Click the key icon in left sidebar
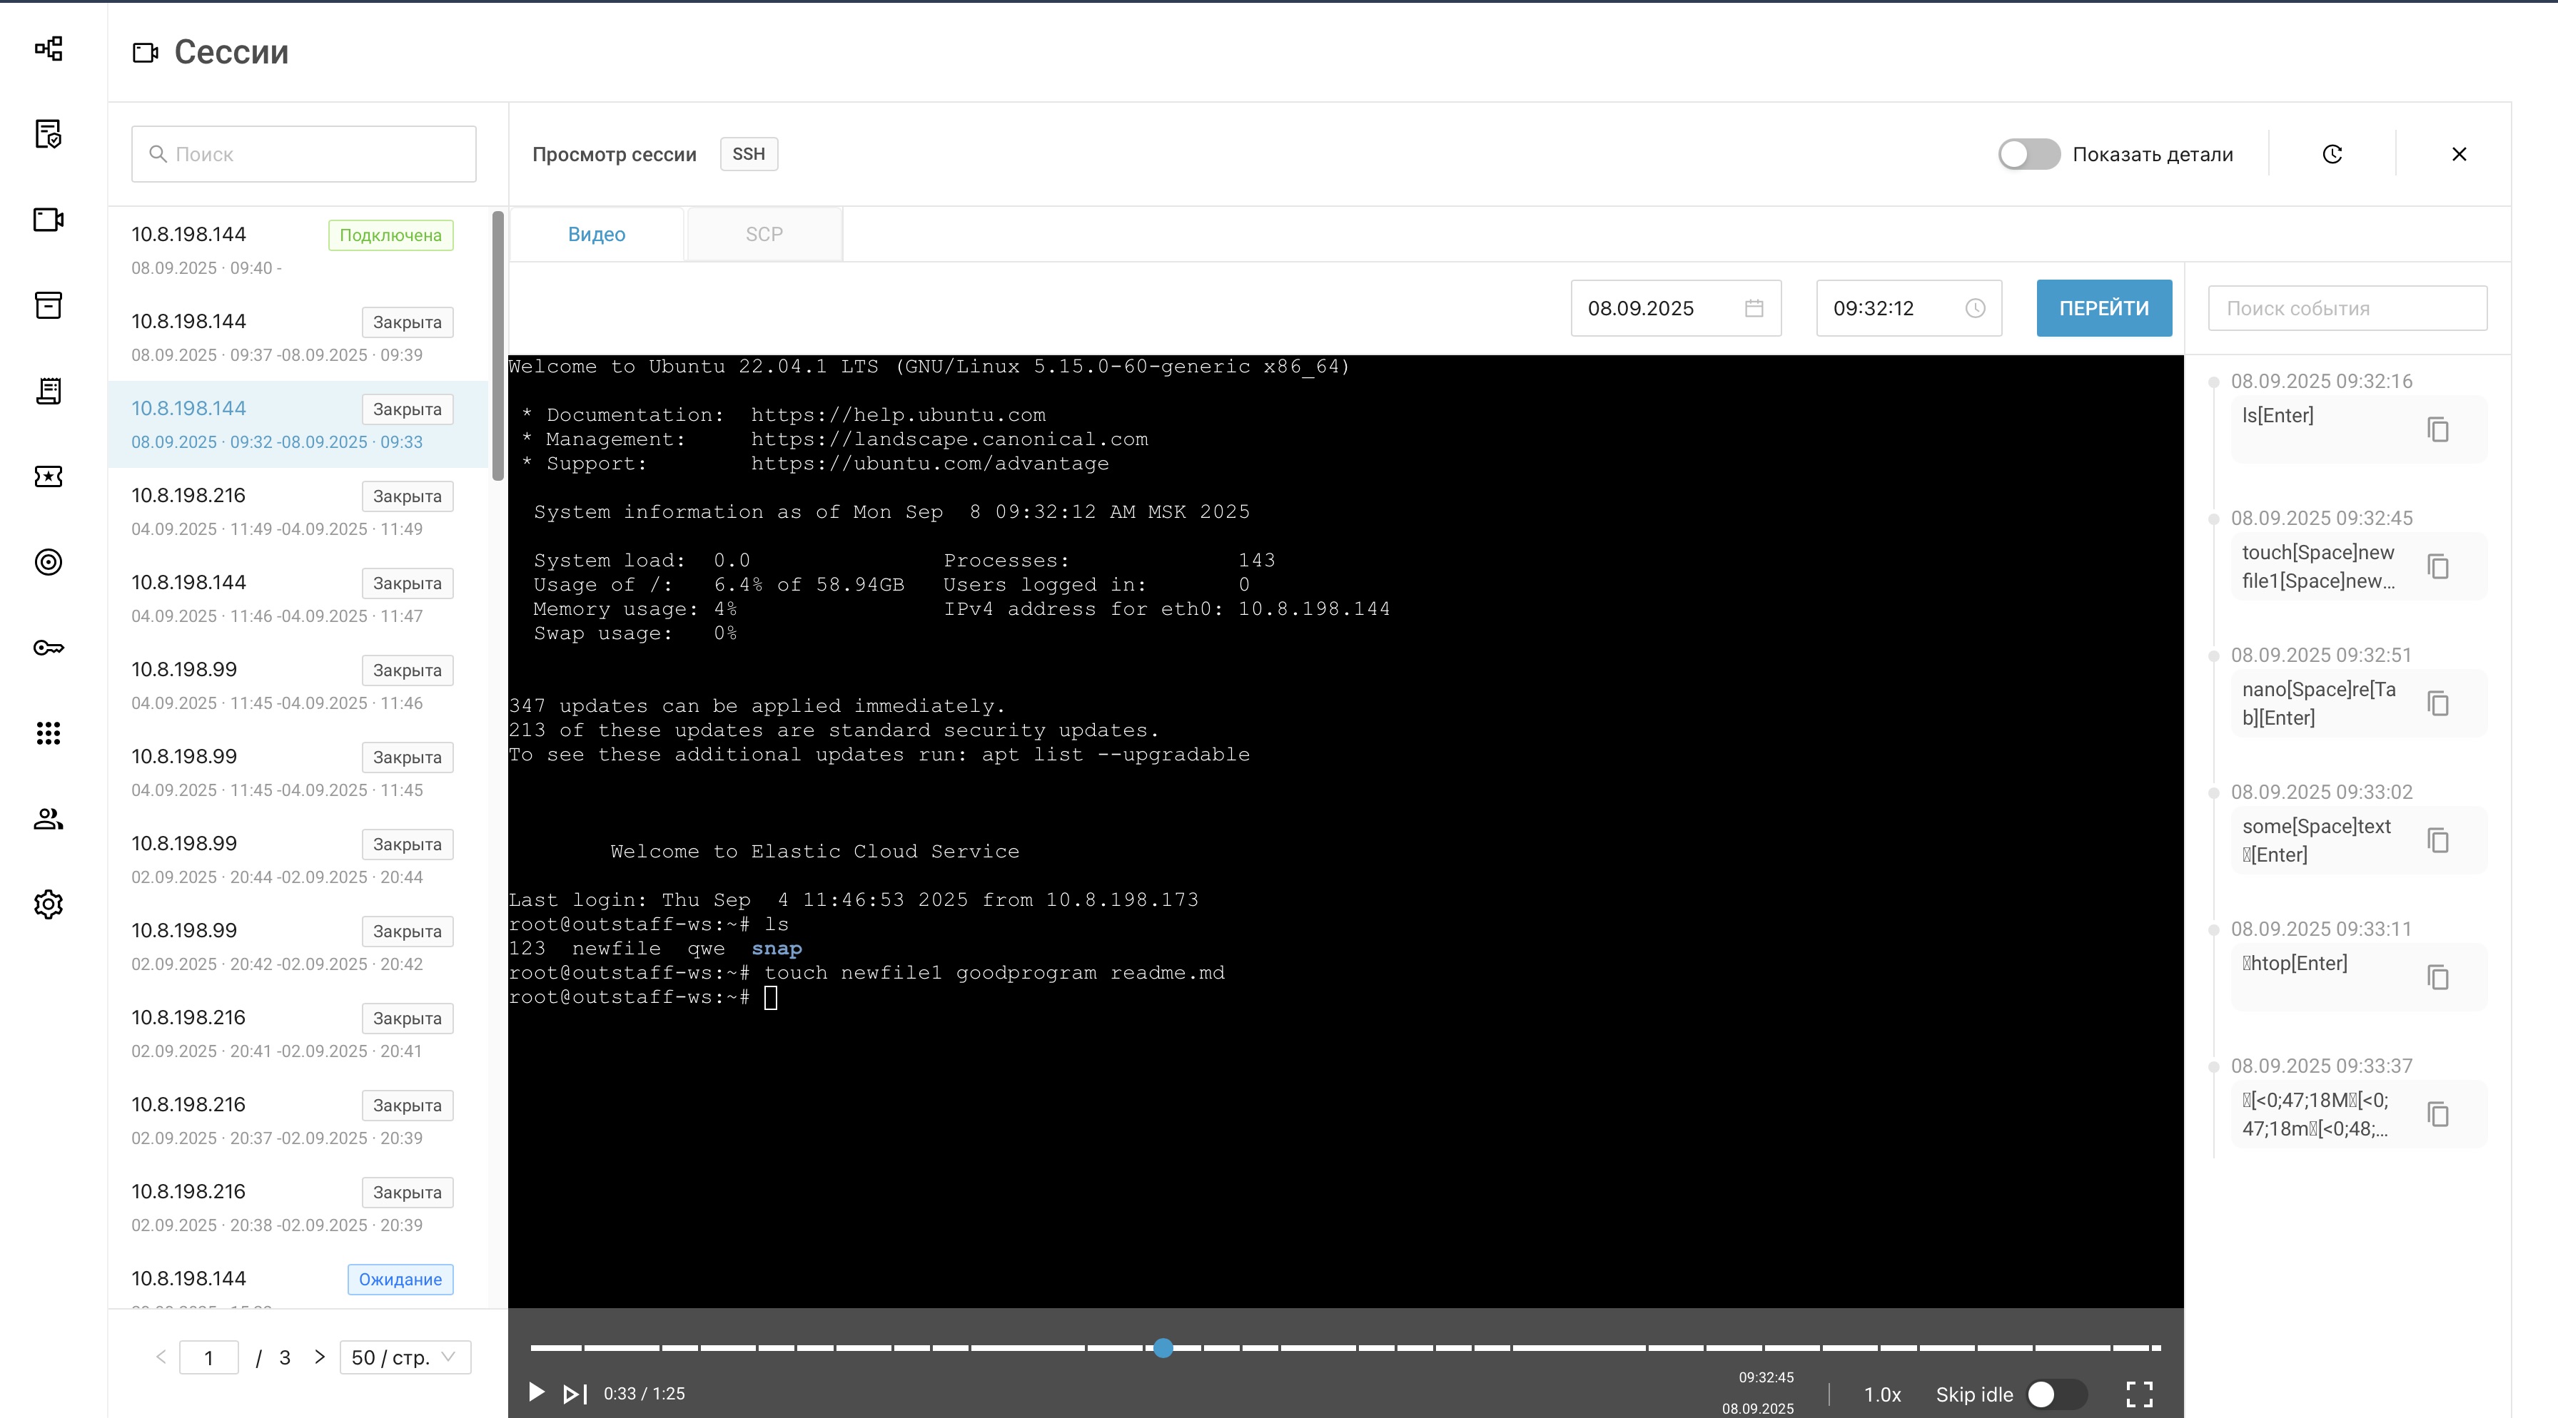 point(48,648)
